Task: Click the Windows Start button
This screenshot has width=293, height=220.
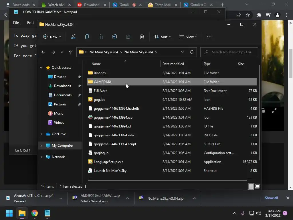Action: pos(9,213)
